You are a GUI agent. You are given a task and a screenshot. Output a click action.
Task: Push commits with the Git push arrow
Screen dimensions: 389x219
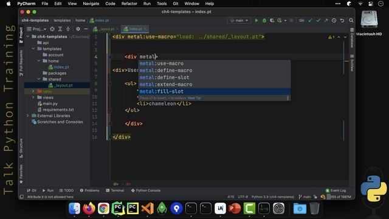(x=326, y=21)
